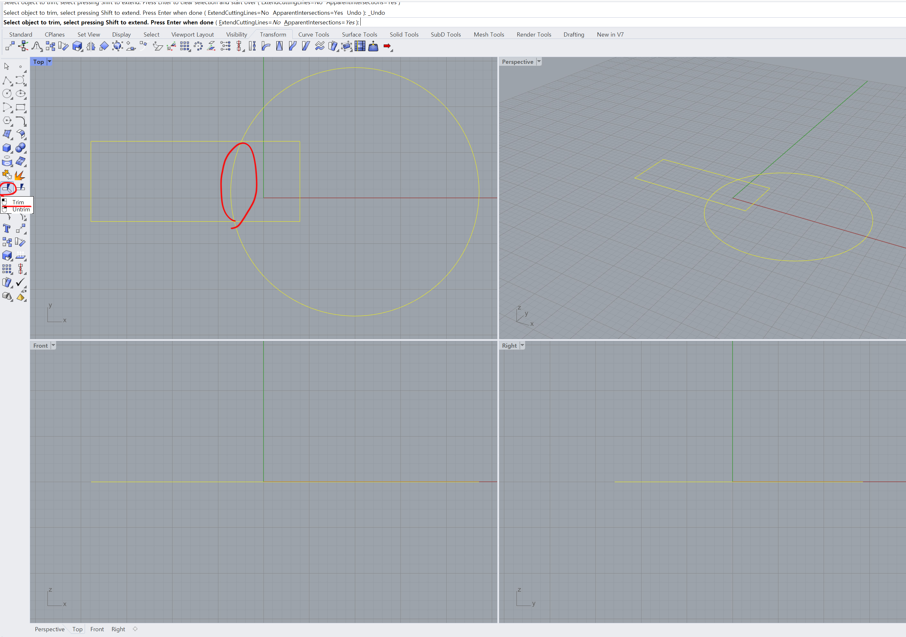Image resolution: width=906 pixels, height=637 pixels.
Task: Click the Front viewport title label
Action: pos(40,345)
